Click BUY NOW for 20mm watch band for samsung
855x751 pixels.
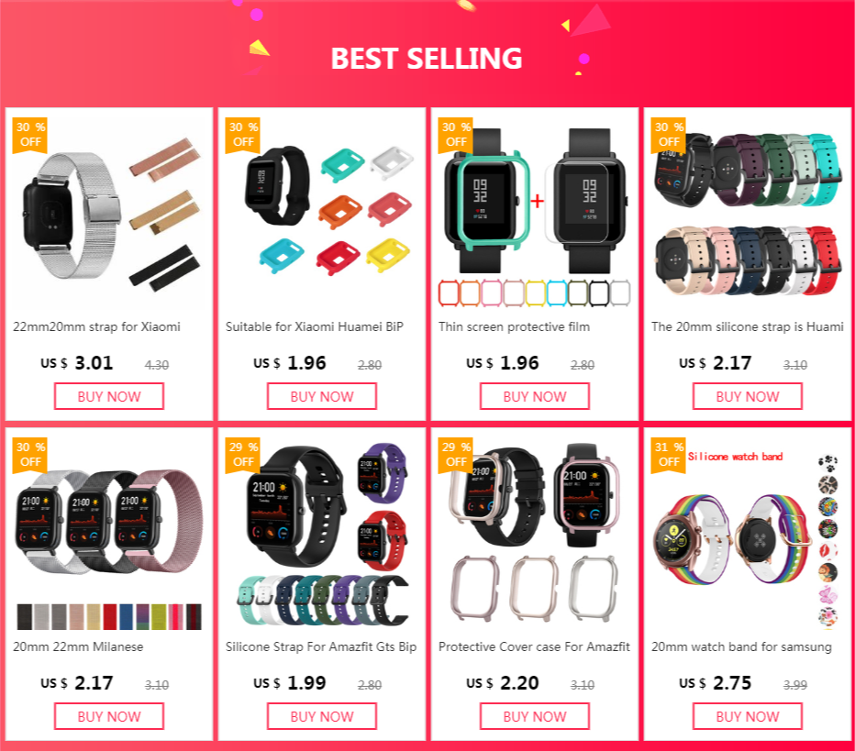[748, 716]
